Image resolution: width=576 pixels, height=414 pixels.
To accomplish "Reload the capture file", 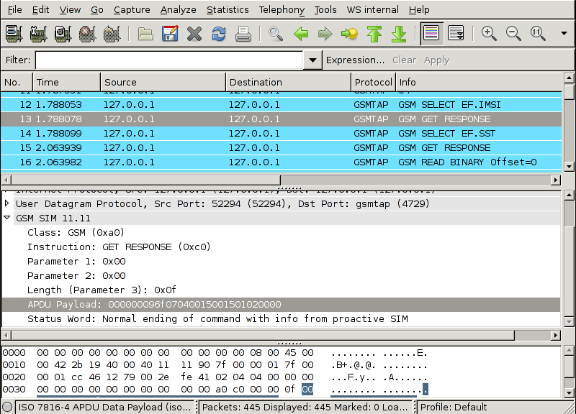I will tap(219, 34).
